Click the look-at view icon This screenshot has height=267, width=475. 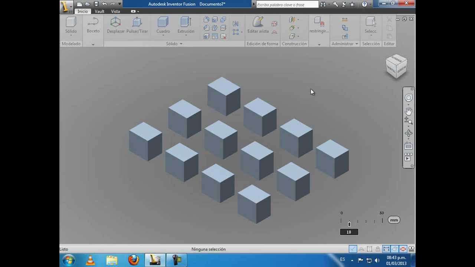[409, 146]
